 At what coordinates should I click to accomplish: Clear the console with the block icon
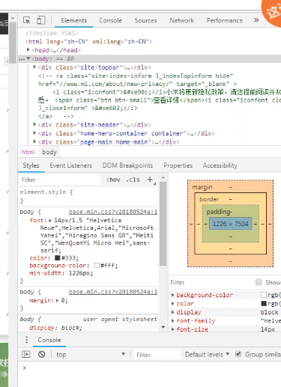42,354
